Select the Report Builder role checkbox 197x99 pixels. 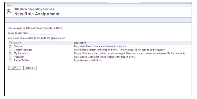[x=10, y=61]
